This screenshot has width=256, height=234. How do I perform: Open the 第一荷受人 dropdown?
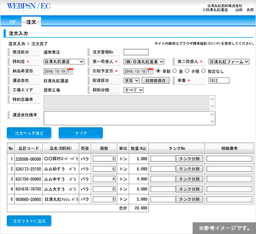coord(144,62)
